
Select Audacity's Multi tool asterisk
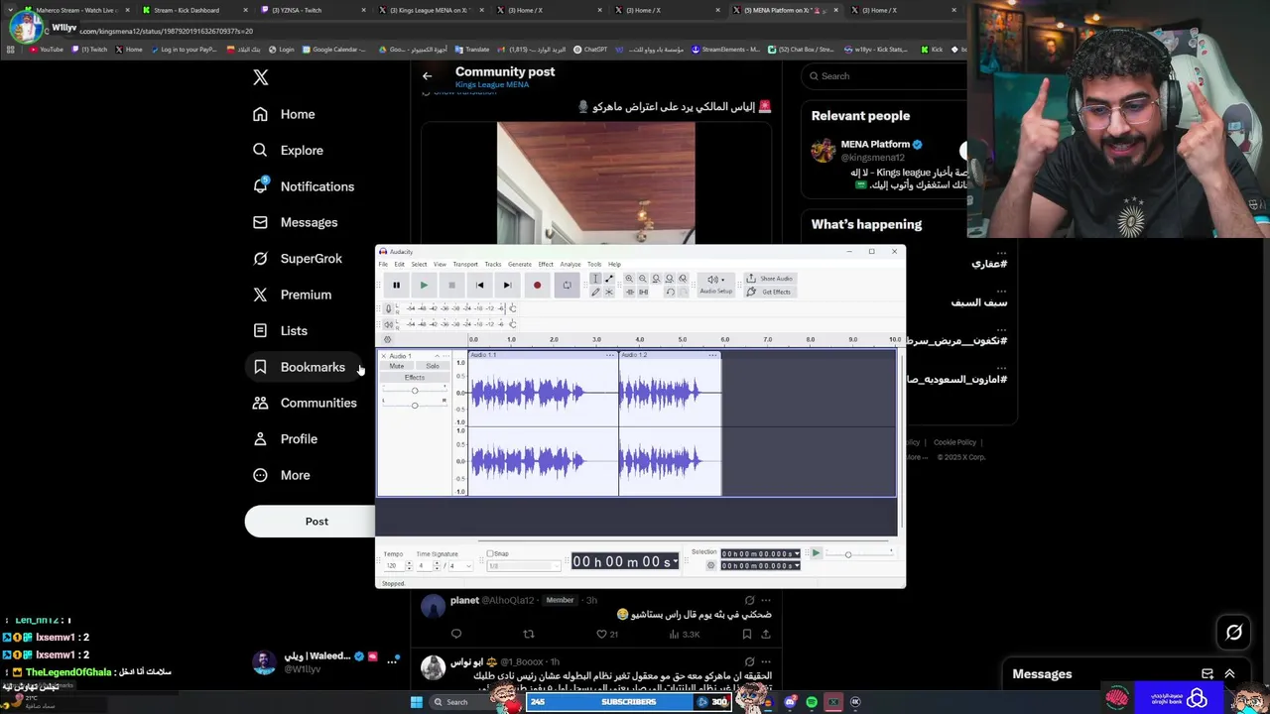(x=608, y=292)
